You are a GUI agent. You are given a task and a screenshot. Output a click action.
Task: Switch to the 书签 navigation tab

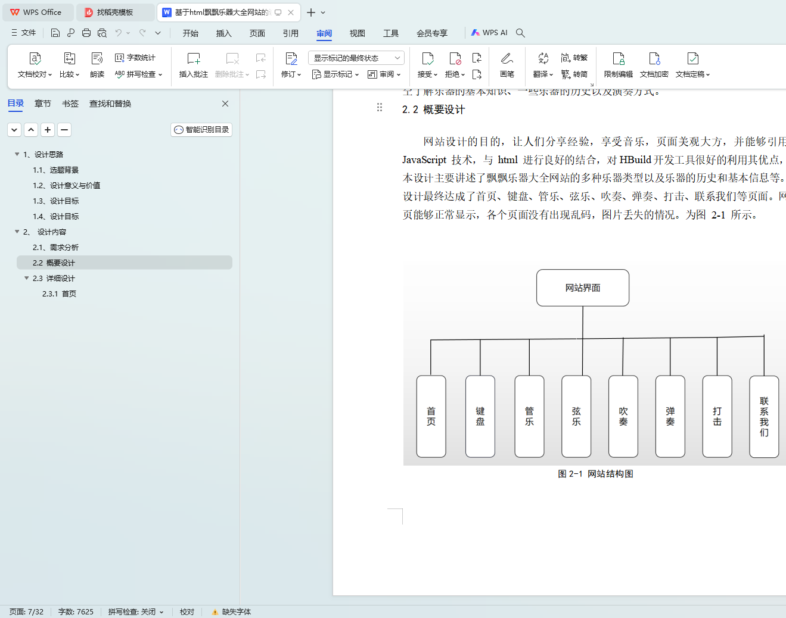coord(70,104)
